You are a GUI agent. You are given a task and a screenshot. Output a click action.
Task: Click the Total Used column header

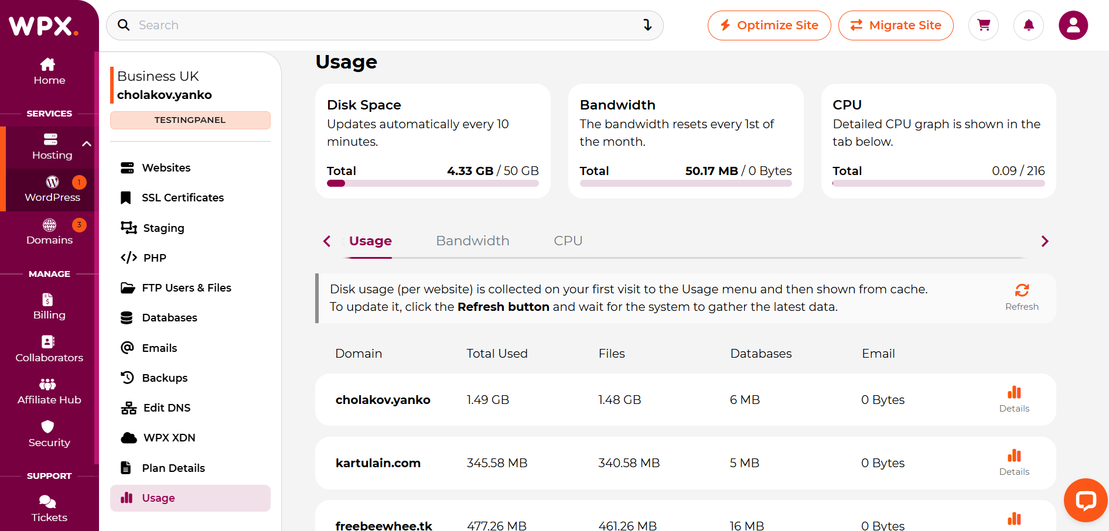[497, 354]
